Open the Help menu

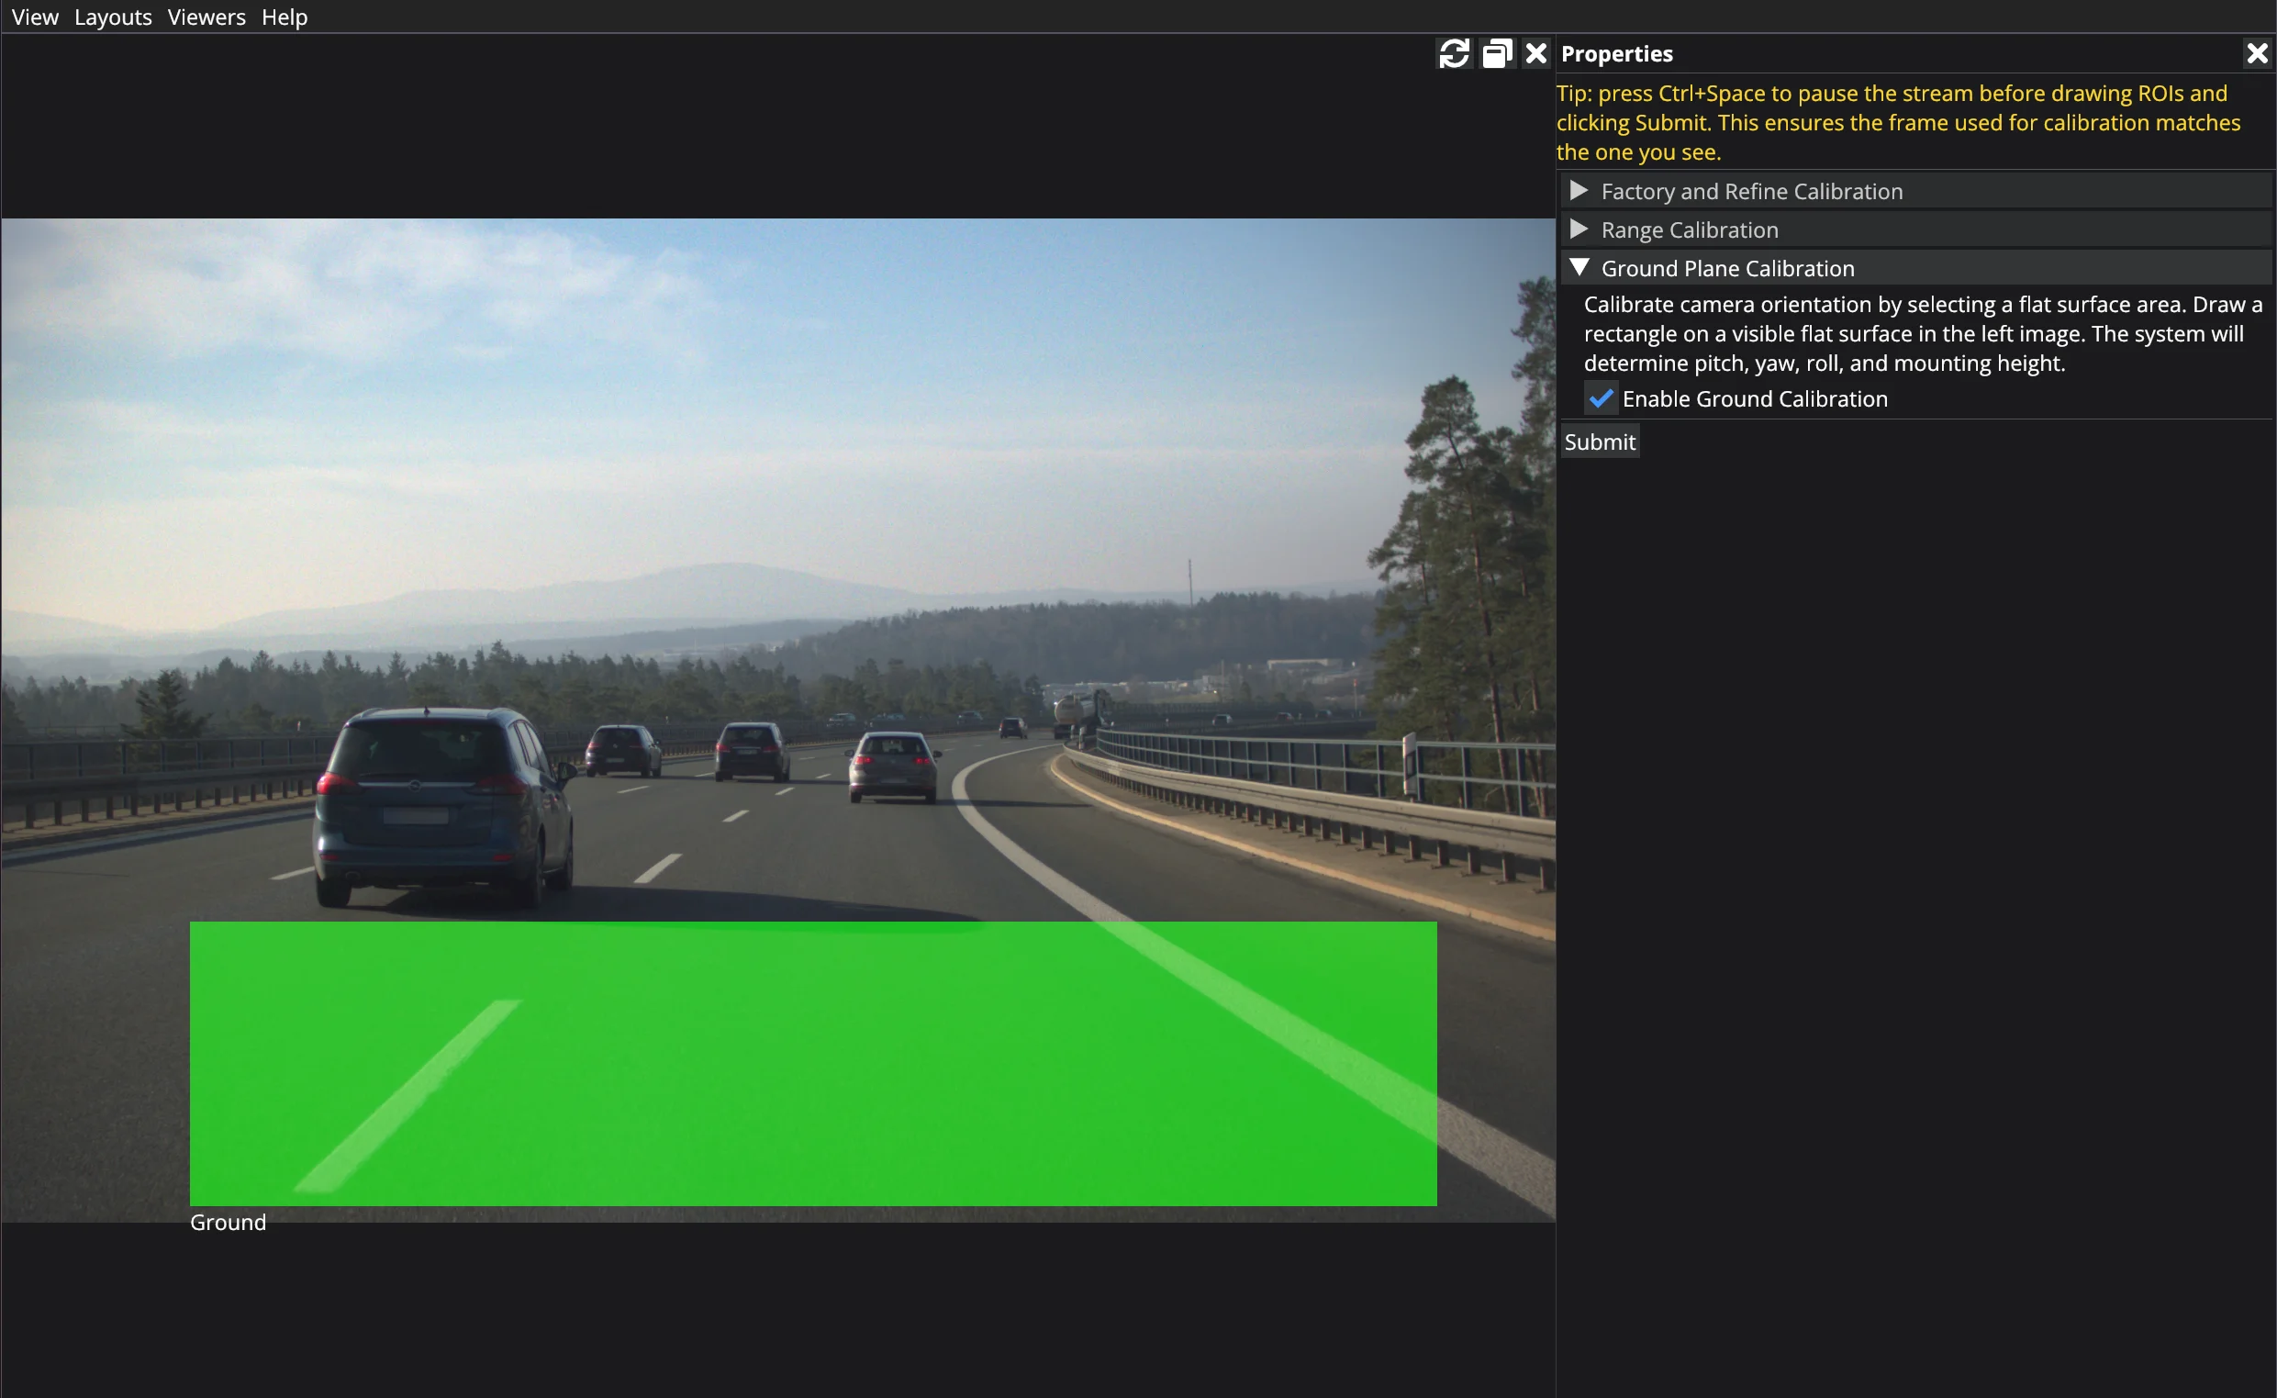tap(284, 17)
